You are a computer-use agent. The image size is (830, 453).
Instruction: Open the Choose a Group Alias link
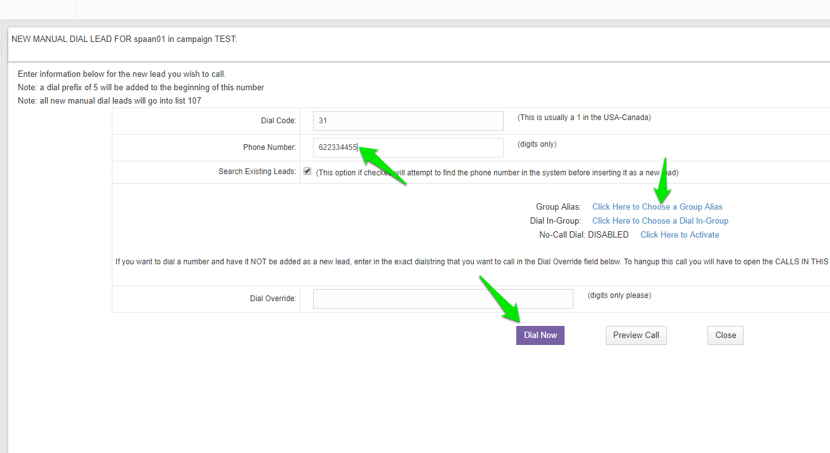[x=657, y=206]
